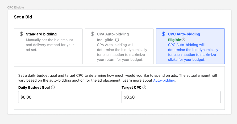Click the Set a Bid heading
237x124 pixels.
(23, 17)
